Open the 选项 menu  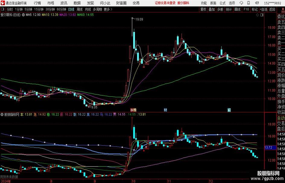click(232, 3)
